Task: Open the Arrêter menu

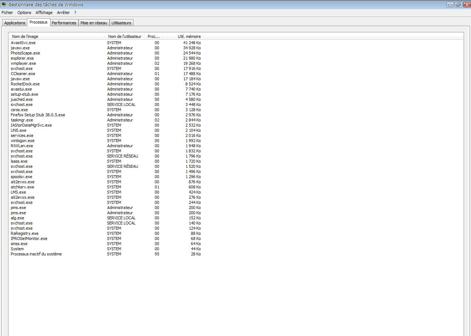Action: pyautogui.click(x=63, y=13)
